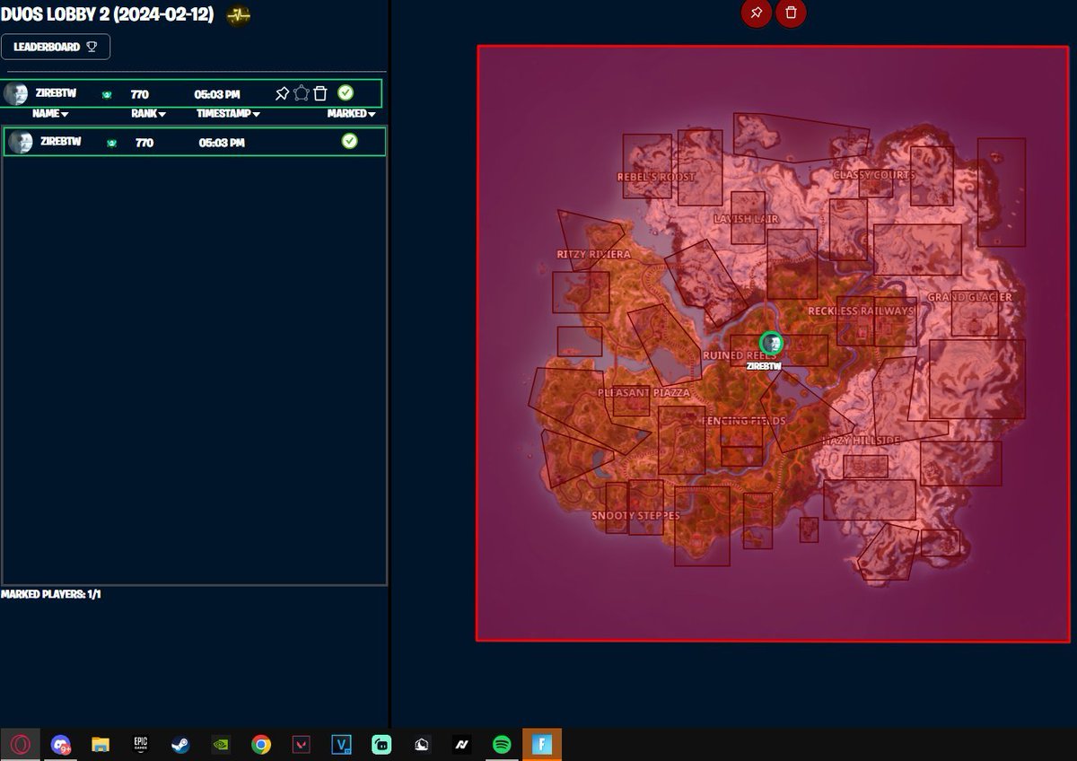1077x761 pixels.
Task: Click the yellow heartbeat pulse icon beside the lobby title
Action: click(238, 15)
